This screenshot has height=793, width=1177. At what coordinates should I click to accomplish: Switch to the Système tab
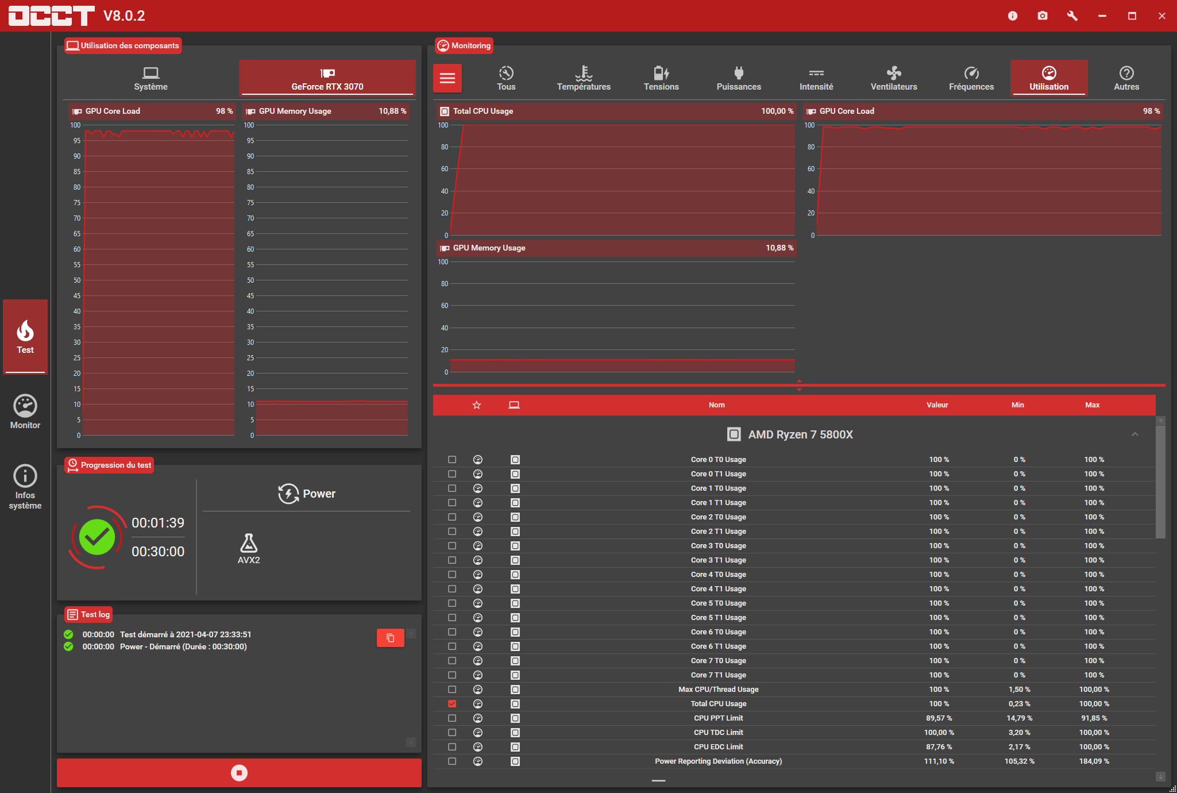point(150,78)
